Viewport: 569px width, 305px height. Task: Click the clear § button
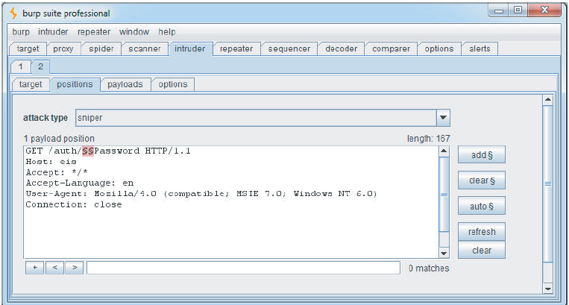pyautogui.click(x=482, y=180)
